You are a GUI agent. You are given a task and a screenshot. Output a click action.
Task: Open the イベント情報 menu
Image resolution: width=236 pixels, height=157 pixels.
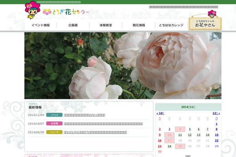pos(41,25)
